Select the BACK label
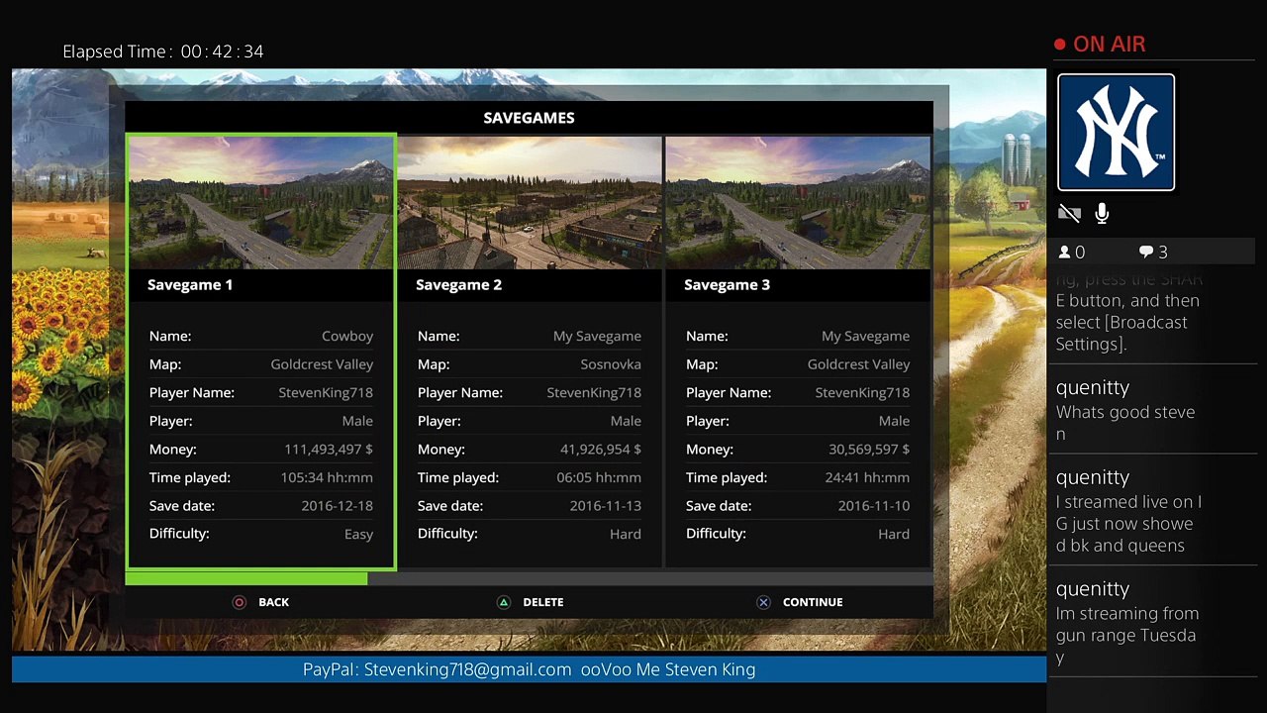1267x713 pixels. (x=274, y=602)
